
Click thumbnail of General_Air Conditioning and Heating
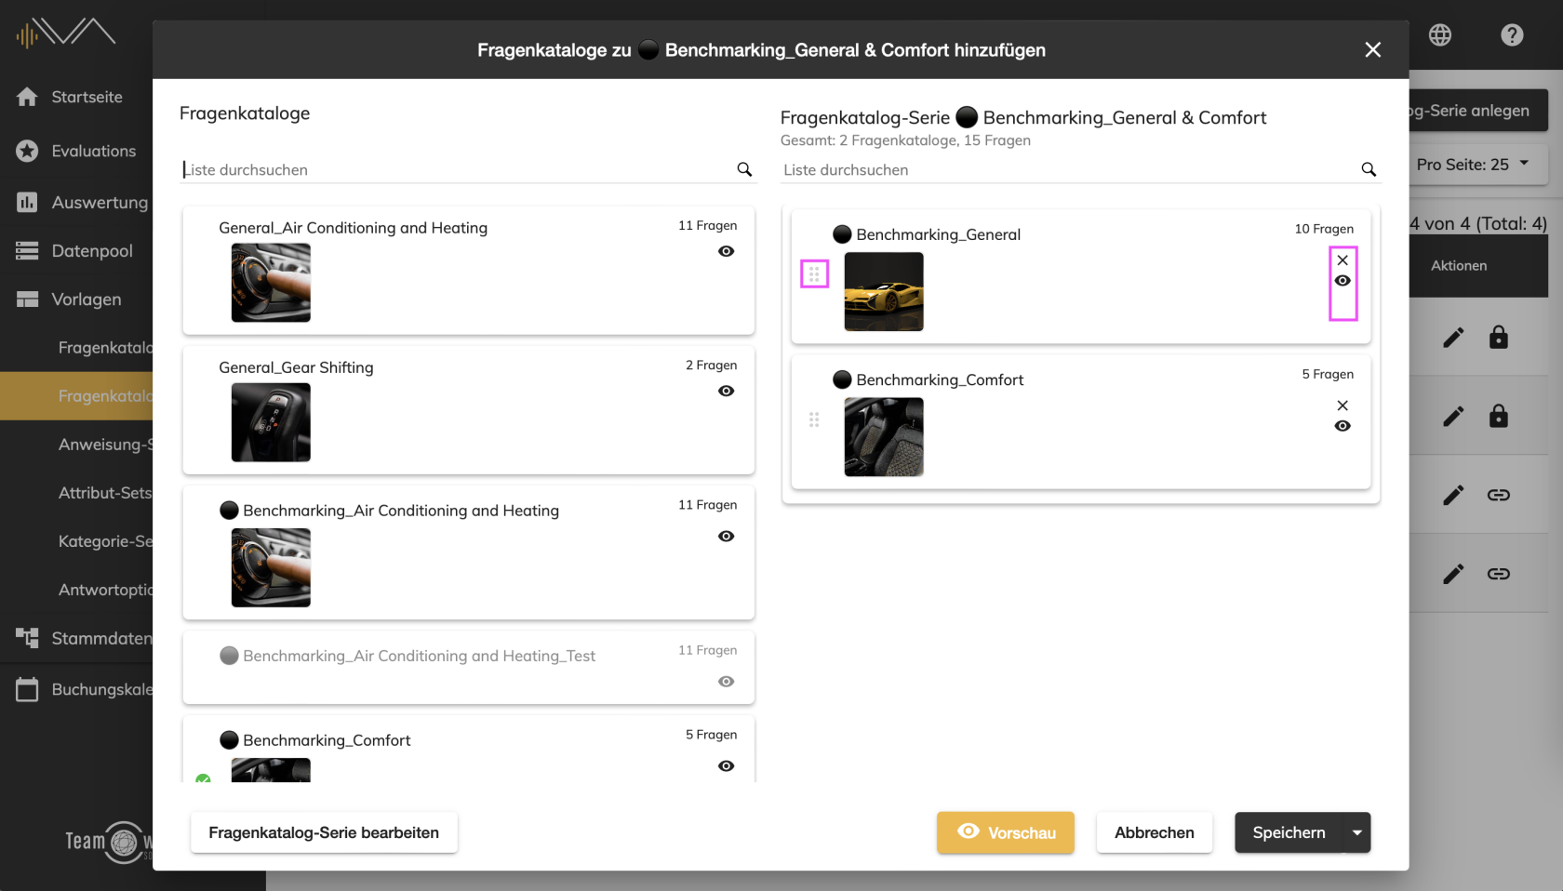coord(271,283)
